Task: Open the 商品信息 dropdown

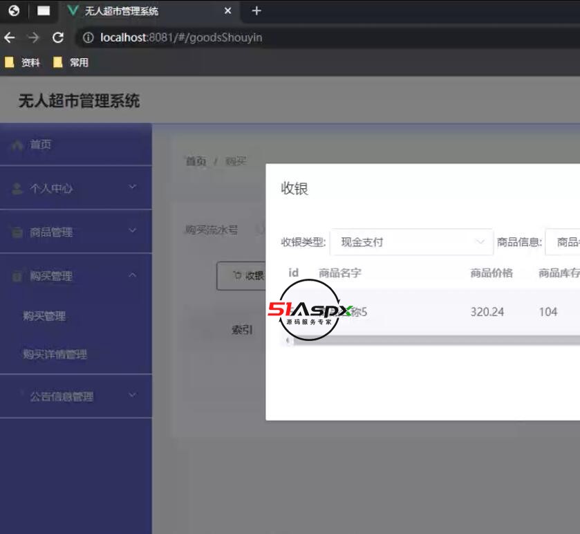Action: pyautogui.click(x=563, y=242)
